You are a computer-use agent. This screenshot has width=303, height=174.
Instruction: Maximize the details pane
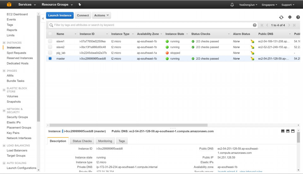point(293,131)
